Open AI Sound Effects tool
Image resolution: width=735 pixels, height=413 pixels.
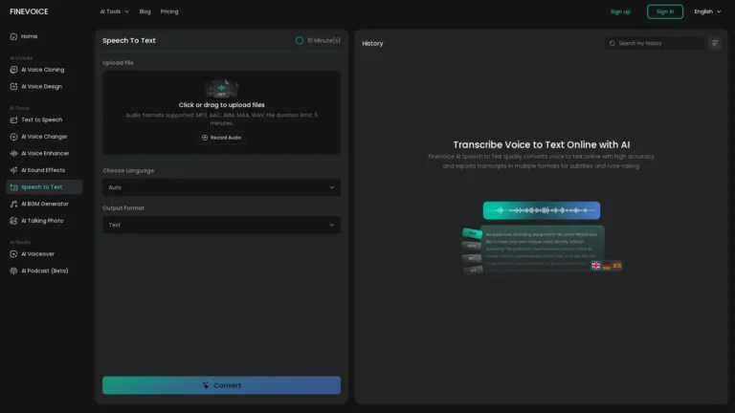(43, 170)
